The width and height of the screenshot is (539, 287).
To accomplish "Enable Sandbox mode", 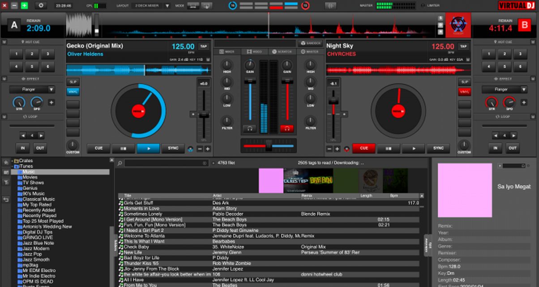I will point(310,43).
